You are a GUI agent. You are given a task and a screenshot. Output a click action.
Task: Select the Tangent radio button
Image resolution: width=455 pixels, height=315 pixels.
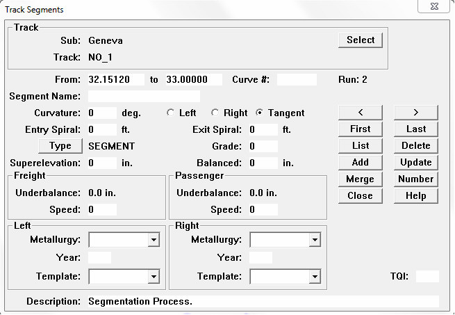tap(260, 113)
